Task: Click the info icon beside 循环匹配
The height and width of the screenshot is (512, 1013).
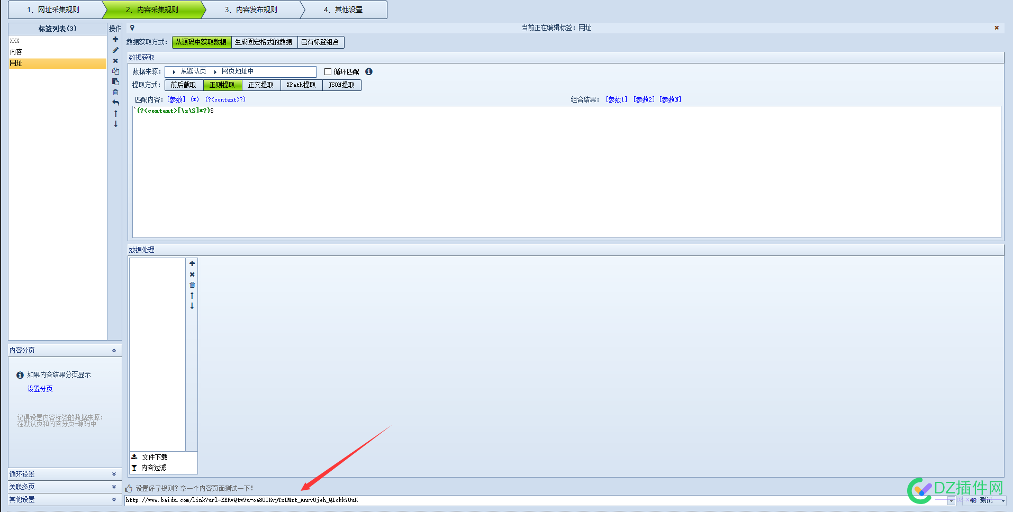Action: (369, 71)
